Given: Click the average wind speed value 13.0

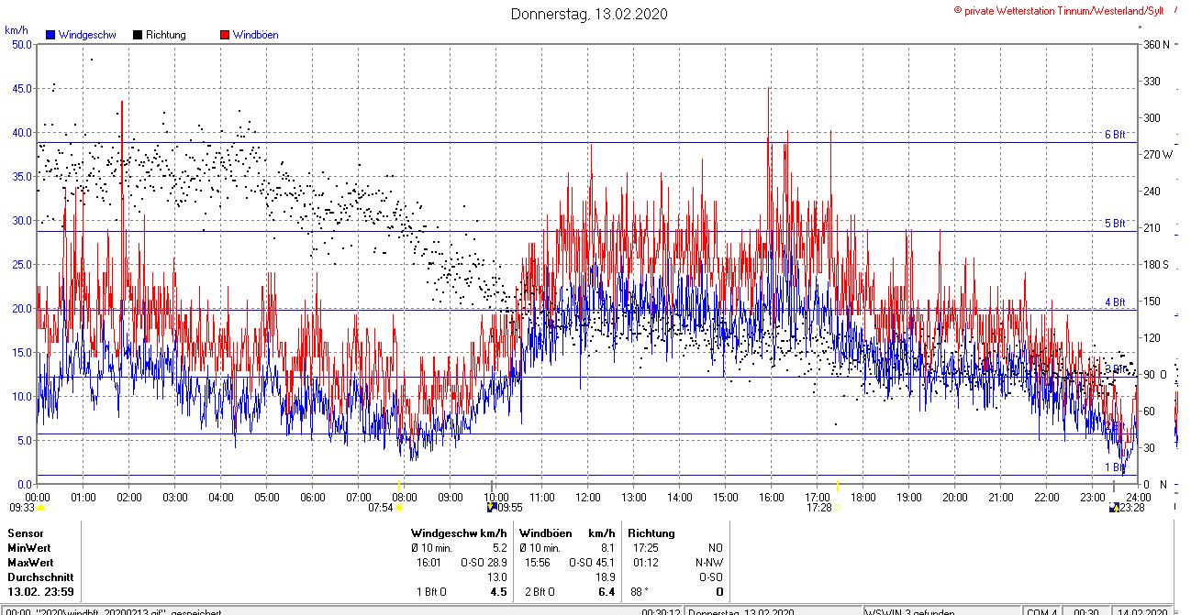Looking at the screenshot, I should [x=496, y=577].
